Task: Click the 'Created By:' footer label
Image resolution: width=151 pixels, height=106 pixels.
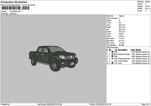Action: (5, 104)
